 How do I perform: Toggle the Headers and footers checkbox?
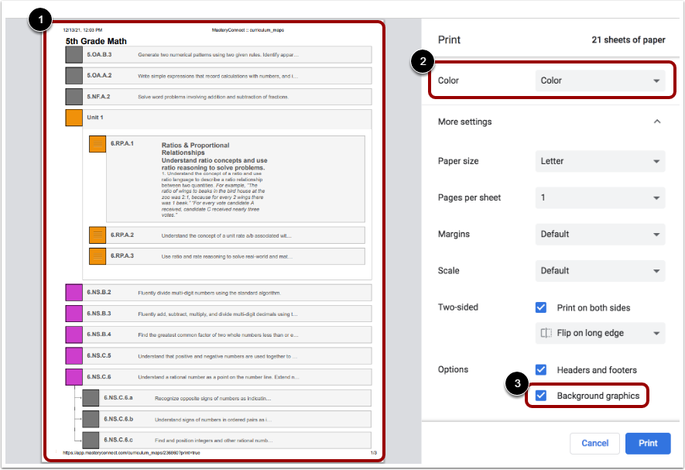[541, 370]
